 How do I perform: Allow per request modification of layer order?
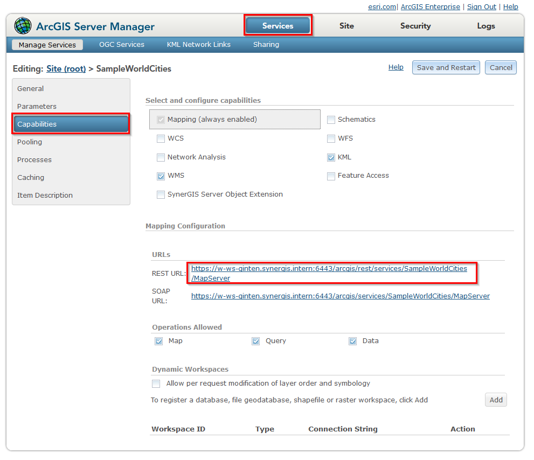pos(156,384)
